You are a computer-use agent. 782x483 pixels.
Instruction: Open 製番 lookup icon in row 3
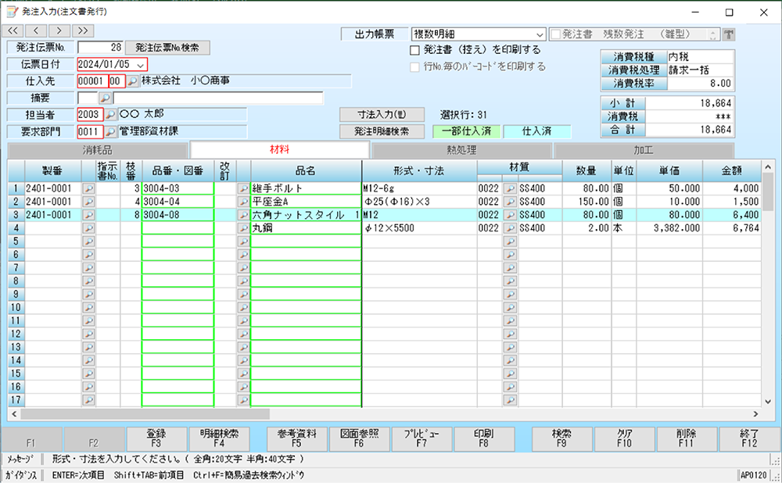point(89,215)
